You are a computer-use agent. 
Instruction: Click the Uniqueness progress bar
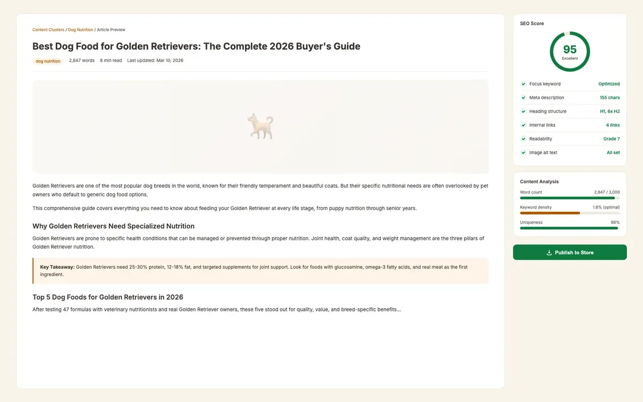pyautogui.click(x=569, y=227)
